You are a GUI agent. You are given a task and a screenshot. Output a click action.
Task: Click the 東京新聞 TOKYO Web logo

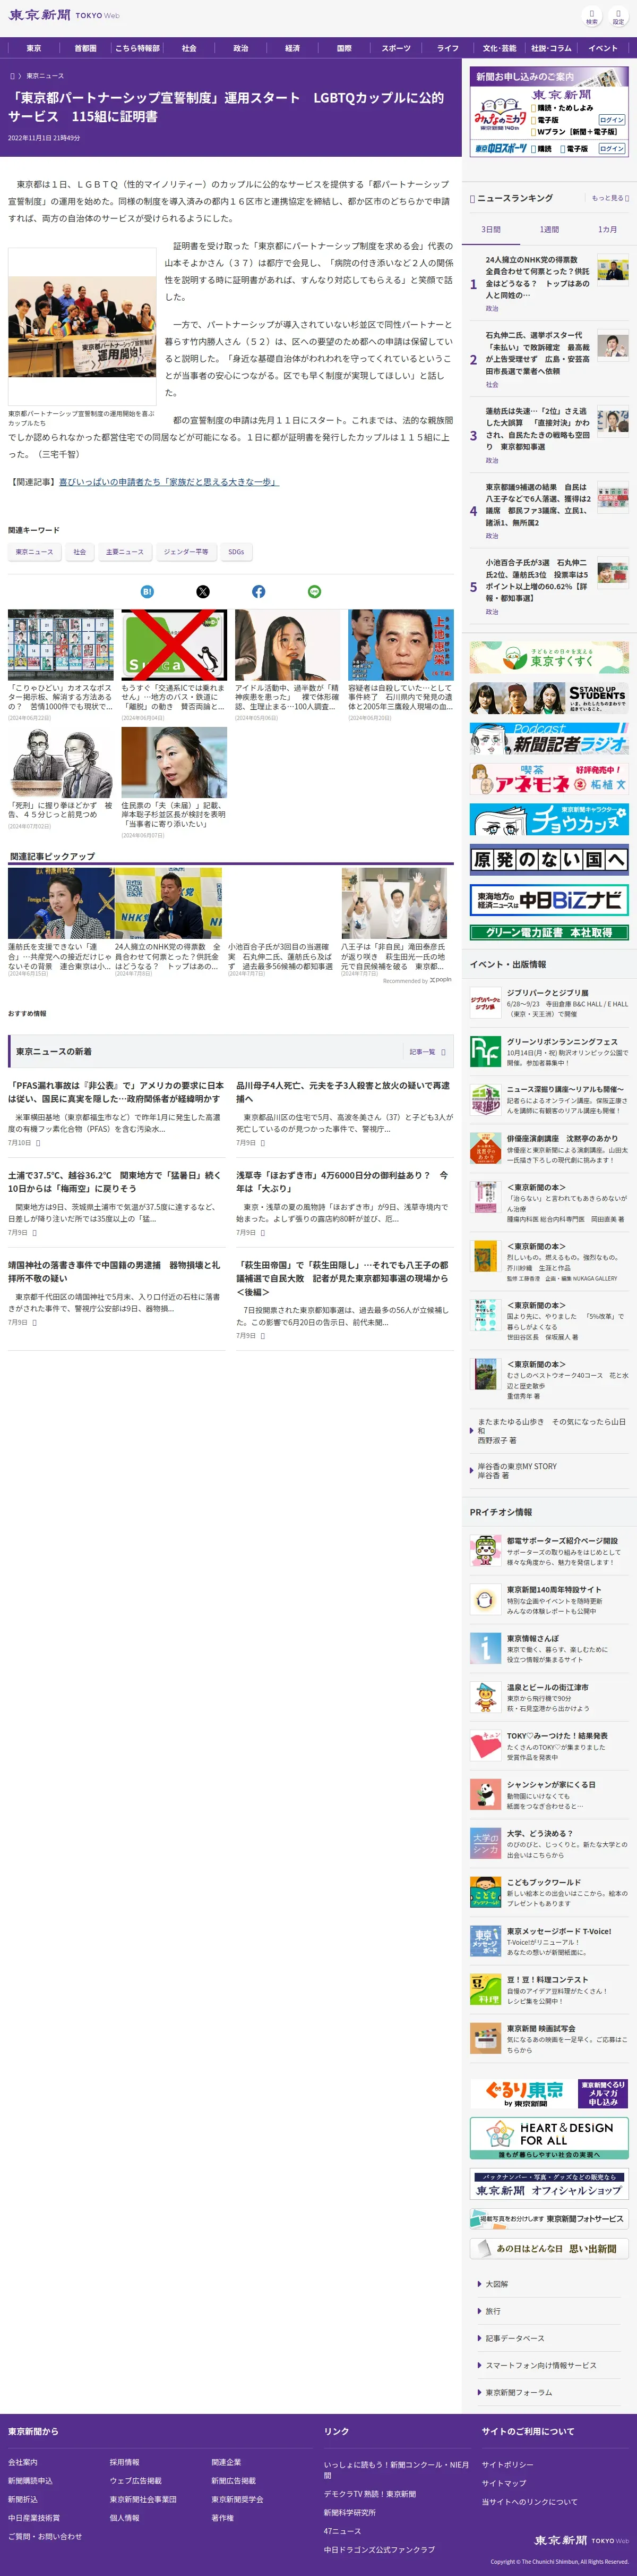coord(64,15)
